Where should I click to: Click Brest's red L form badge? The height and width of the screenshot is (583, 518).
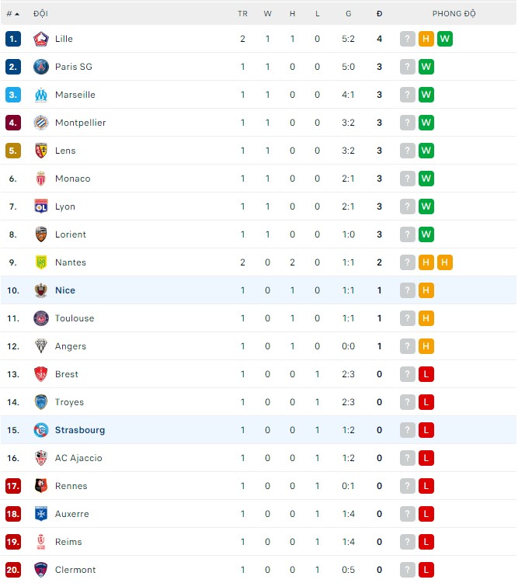pyautogui.click(x=426, y=374)
